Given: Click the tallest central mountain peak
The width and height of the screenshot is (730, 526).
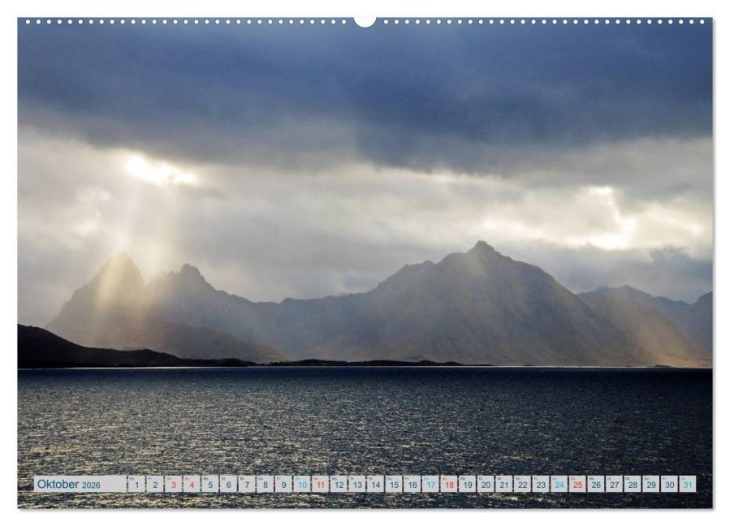Looking at the screenshot, I should 482,247.
